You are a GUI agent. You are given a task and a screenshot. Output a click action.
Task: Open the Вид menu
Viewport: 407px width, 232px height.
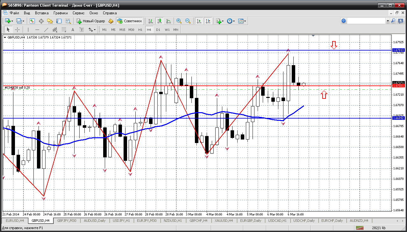[27, 13]
